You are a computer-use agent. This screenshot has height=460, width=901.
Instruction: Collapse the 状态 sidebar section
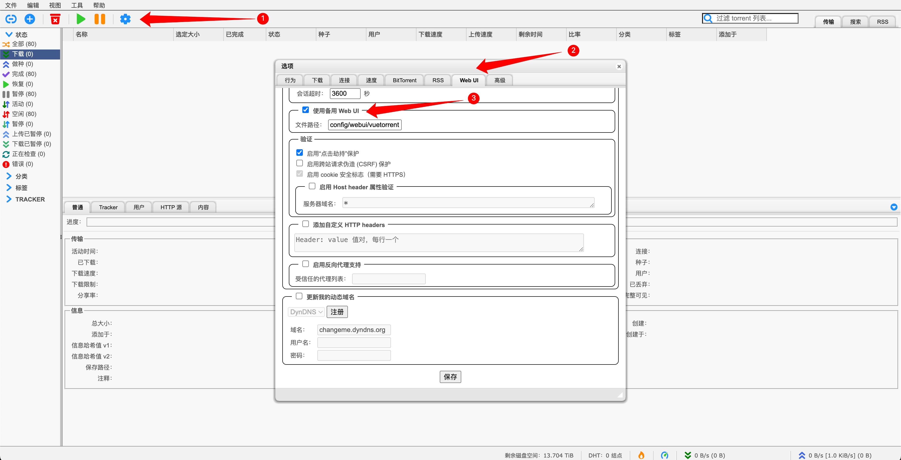(9, 34)
